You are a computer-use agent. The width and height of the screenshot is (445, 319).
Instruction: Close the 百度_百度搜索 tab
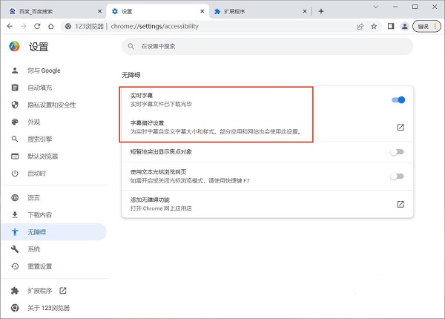pos(99,11)
